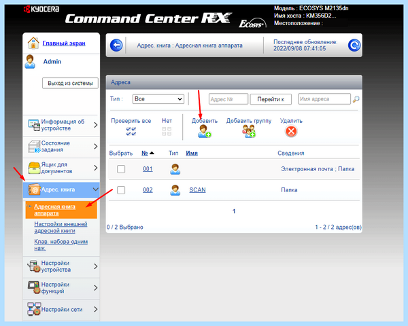Select the checkbox for address 002 SCAN

coord(121,190)
